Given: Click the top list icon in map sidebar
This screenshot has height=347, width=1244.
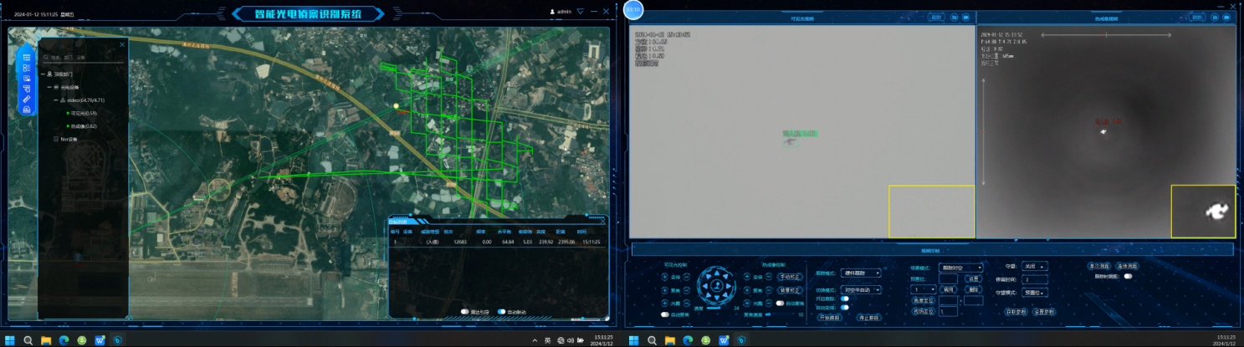Looking at the screenshot, I should tap(27, 57).
